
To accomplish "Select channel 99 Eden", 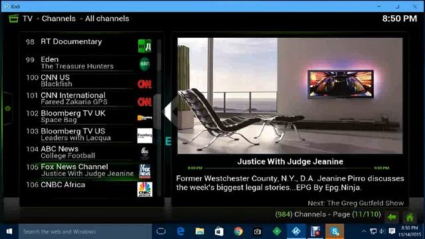I will pyautogui.click(x=88, y=63).
